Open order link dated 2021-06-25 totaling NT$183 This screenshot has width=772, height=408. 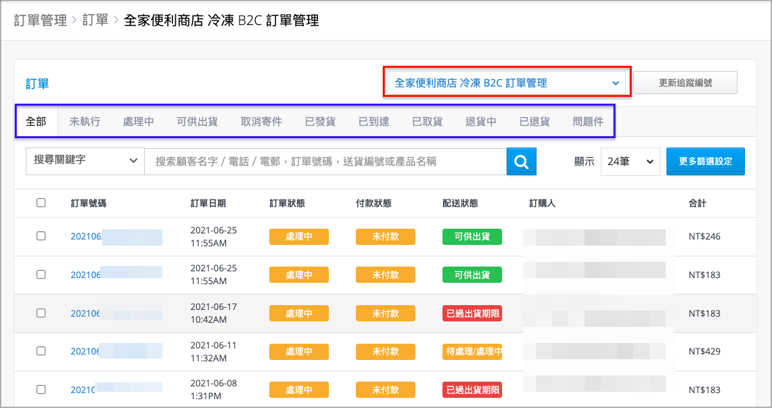tap(86, 275)
